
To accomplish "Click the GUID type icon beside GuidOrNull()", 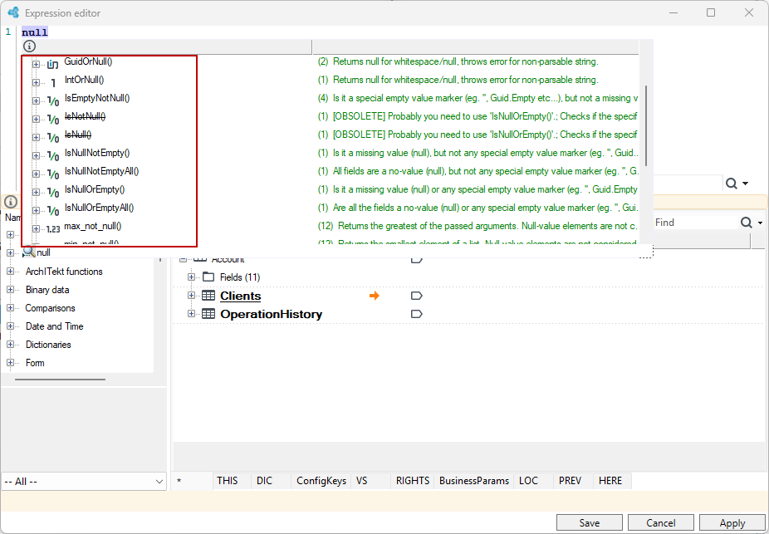I will point(52,64).
